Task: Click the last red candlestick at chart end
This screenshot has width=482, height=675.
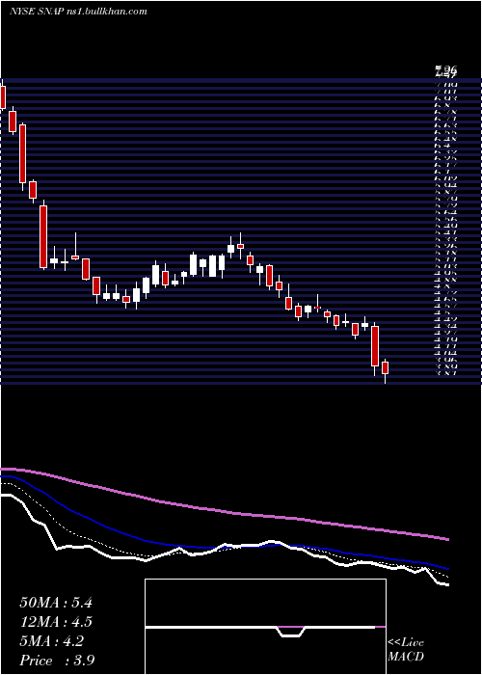Action: coord(386,368)
